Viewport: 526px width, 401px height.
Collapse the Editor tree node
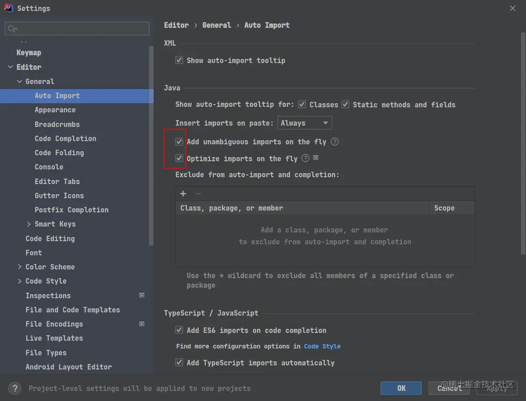point(11,67)
